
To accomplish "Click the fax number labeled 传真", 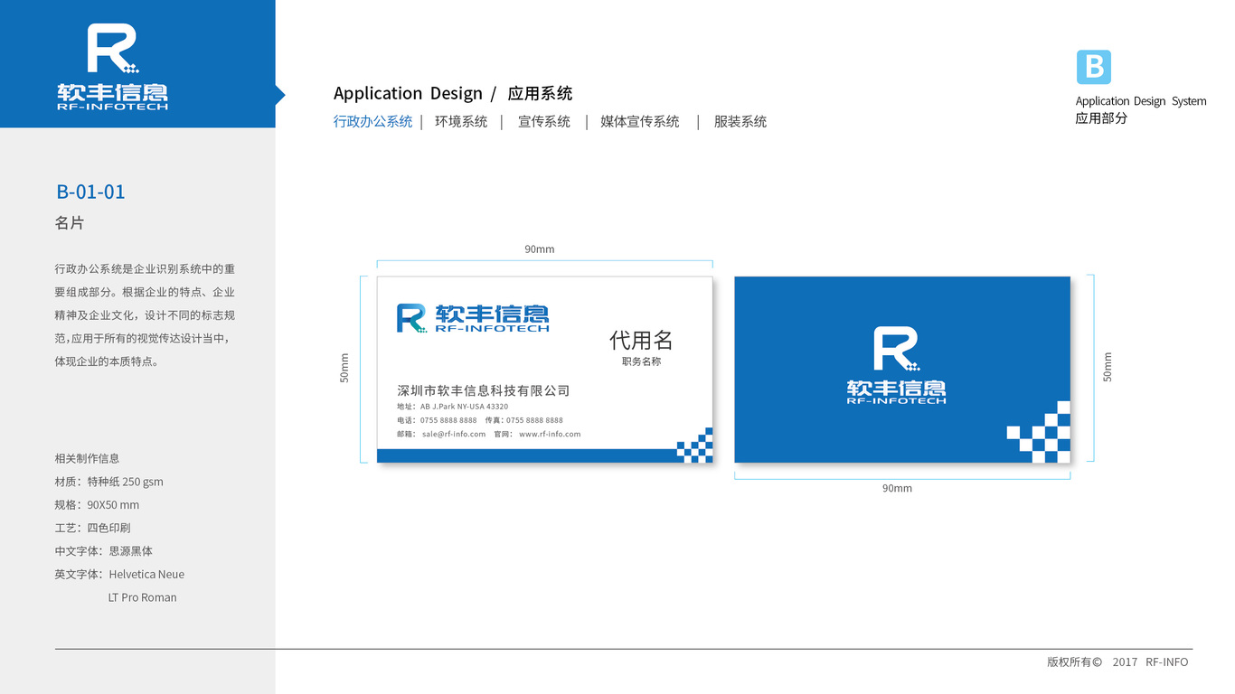I will point(523,420).
